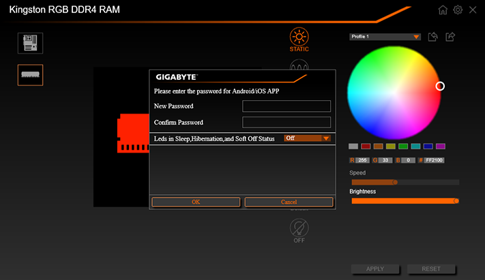
Task: Click the red RAM preview image
Action: pyautogui.click(x=133, y=134)
